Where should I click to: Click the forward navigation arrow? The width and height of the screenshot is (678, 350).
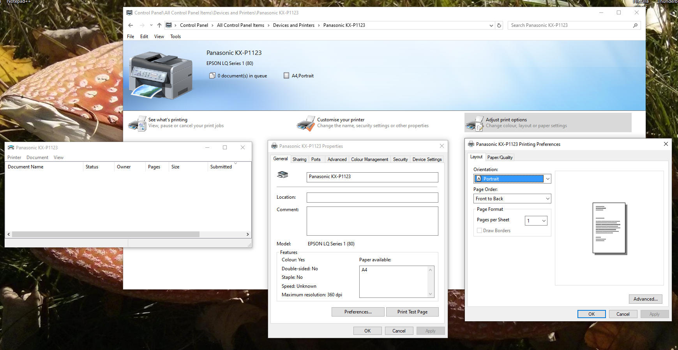[x=142, y=25]
